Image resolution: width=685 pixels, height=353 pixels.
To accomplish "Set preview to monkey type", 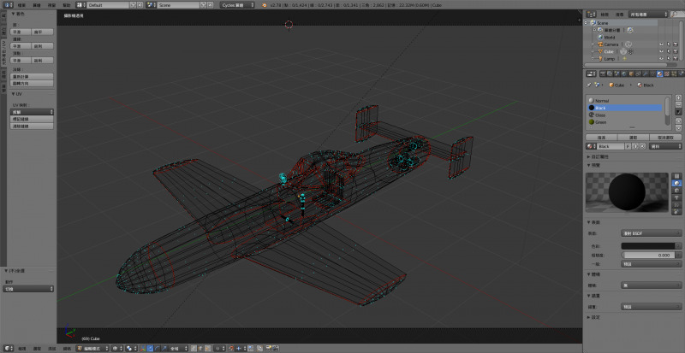I will tap(676, 197).
